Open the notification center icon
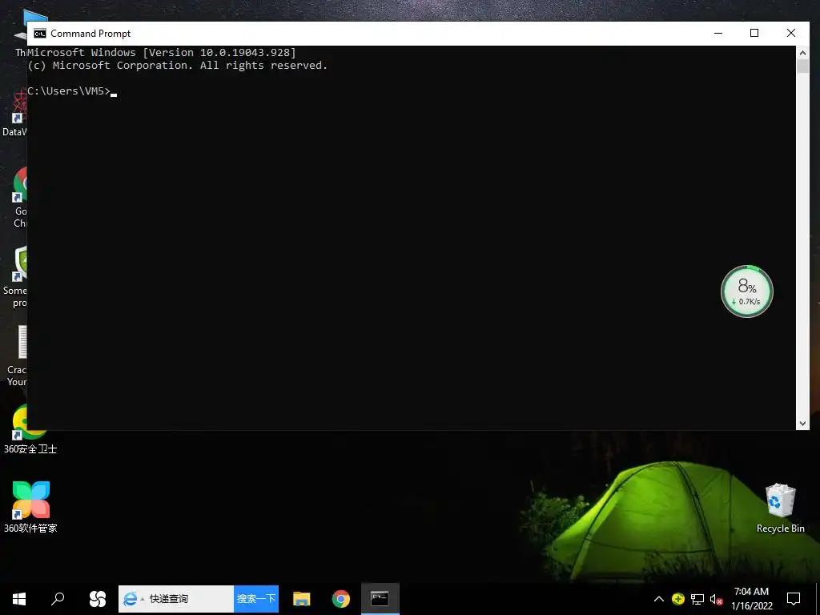 tap(794, 599)
